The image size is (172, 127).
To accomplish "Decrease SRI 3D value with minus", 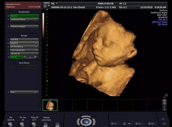I will [25, 57].
